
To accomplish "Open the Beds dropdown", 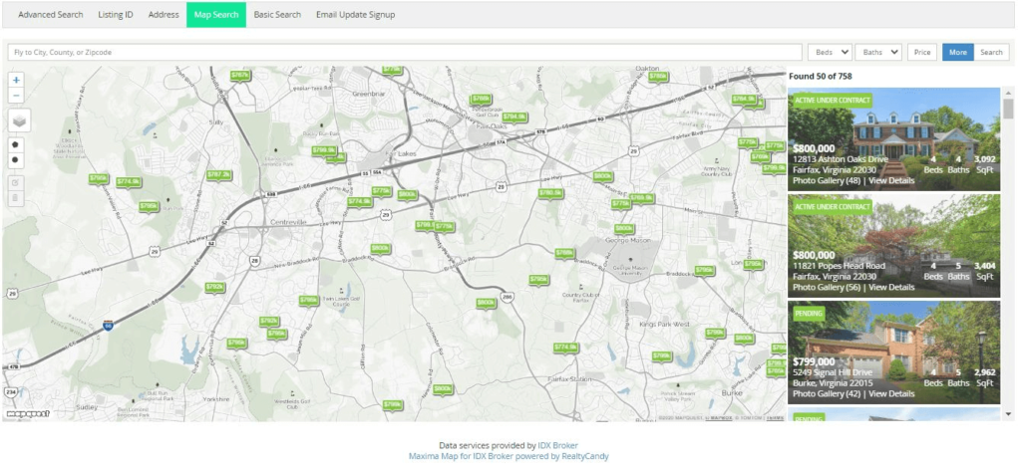I will (x=830, y=52).
